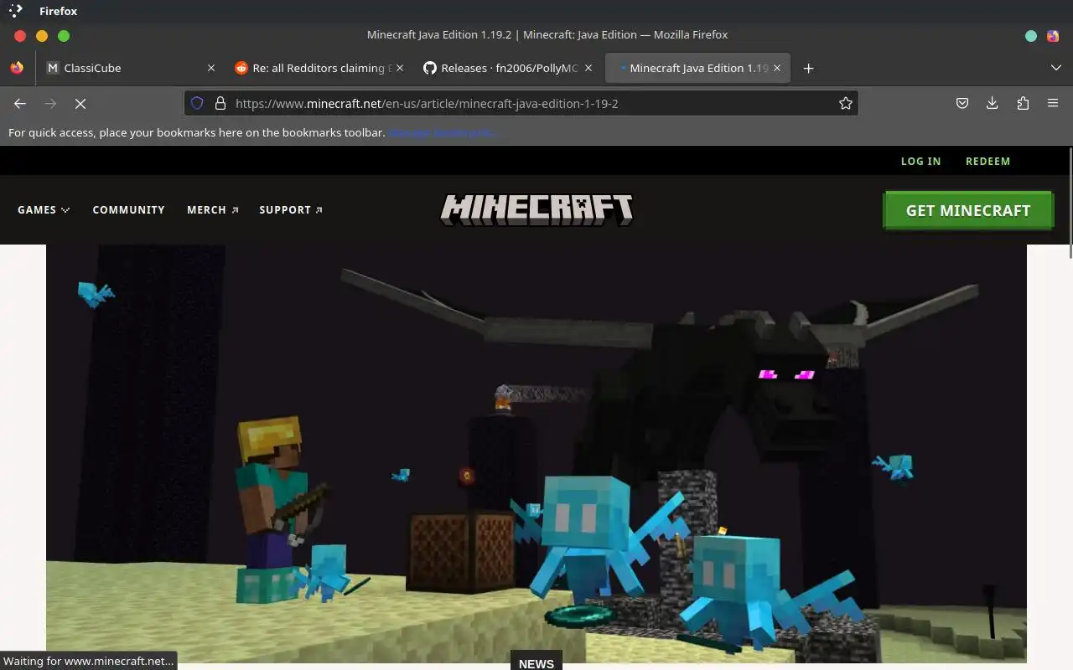Bookmark this page with star icon

pos(846,103)
